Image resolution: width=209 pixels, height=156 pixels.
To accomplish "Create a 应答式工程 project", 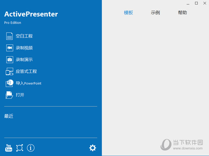I will tap(26, 72).
